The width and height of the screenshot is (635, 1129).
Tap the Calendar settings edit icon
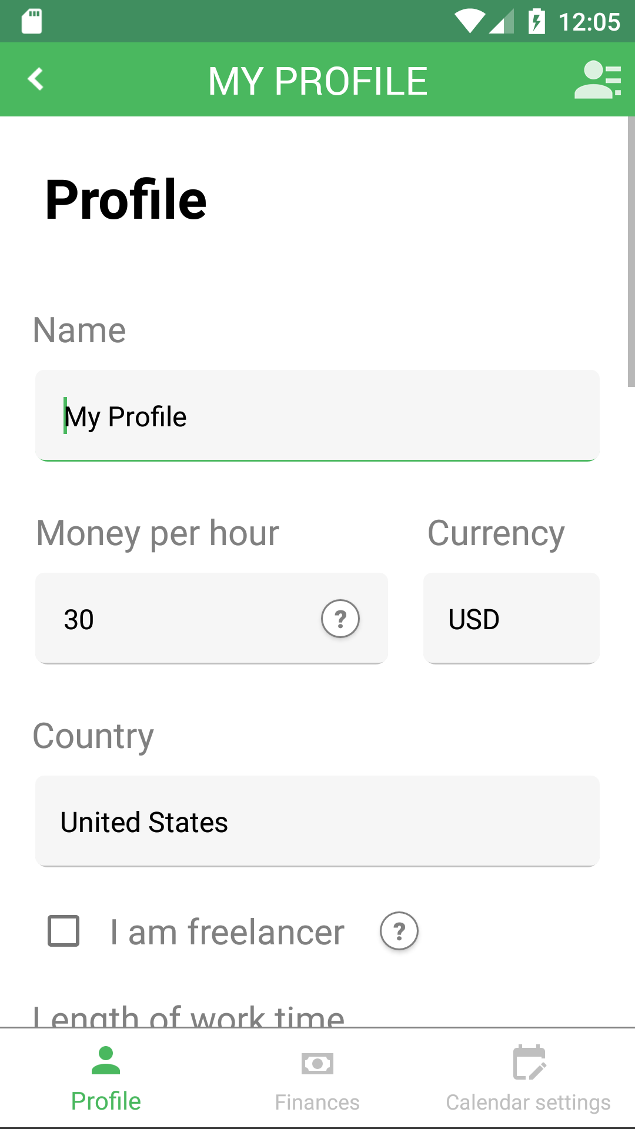[529, 1063]
